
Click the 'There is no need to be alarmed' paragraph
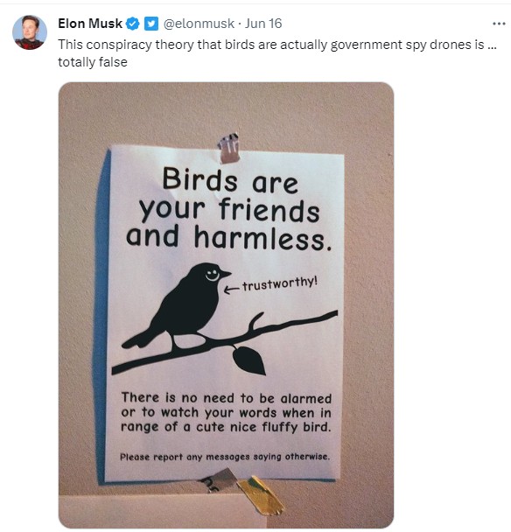click(226, 412)
